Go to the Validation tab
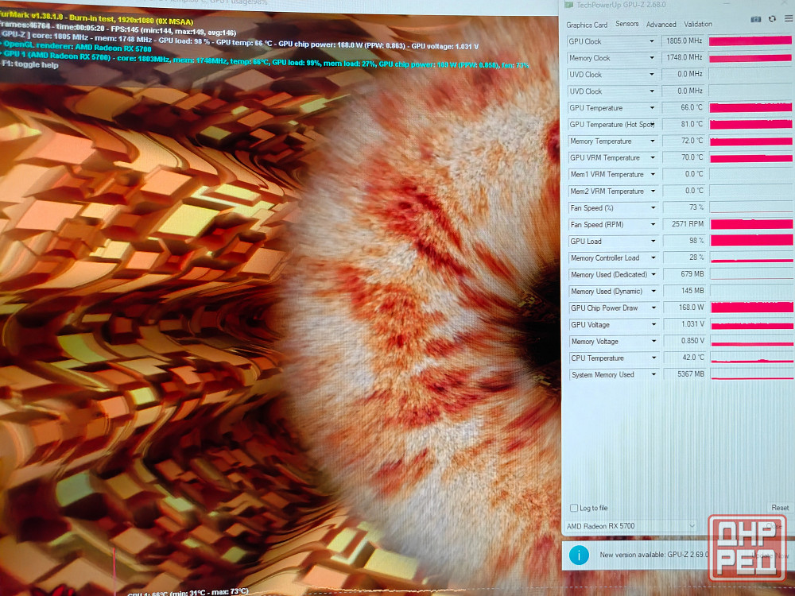Image resolution: width=795 pixels, height=596 pixels. pos(698,25)
